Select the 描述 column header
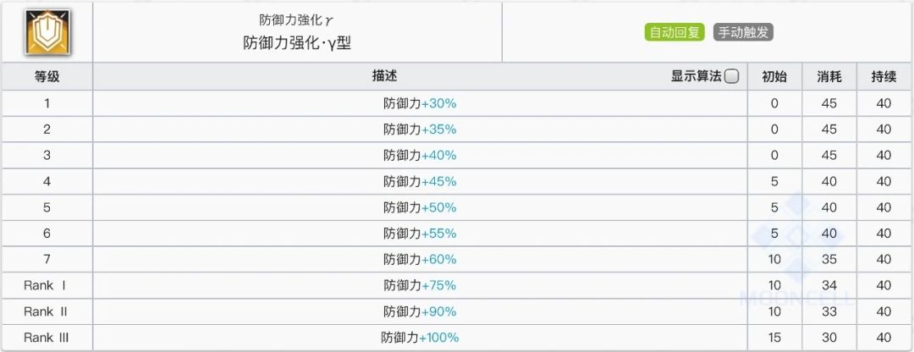The height and width of the screenshot is (352, 914). [x=384, y=76]
